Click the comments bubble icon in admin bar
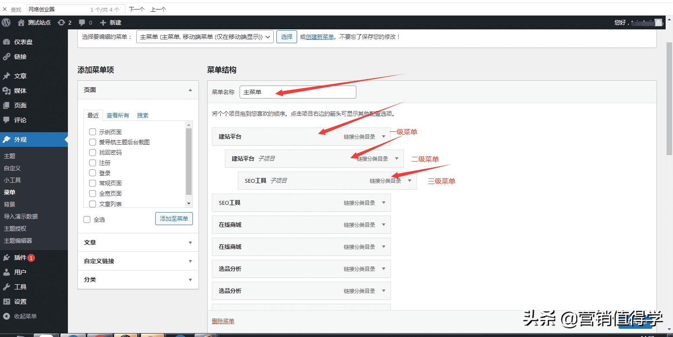Screen dimensions: 673x337 (x=82, y=22)
